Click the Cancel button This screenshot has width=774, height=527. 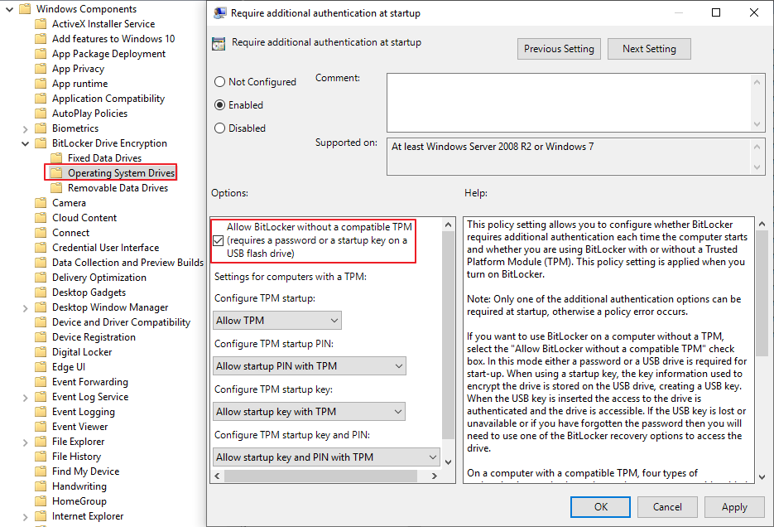click(667, 507)
